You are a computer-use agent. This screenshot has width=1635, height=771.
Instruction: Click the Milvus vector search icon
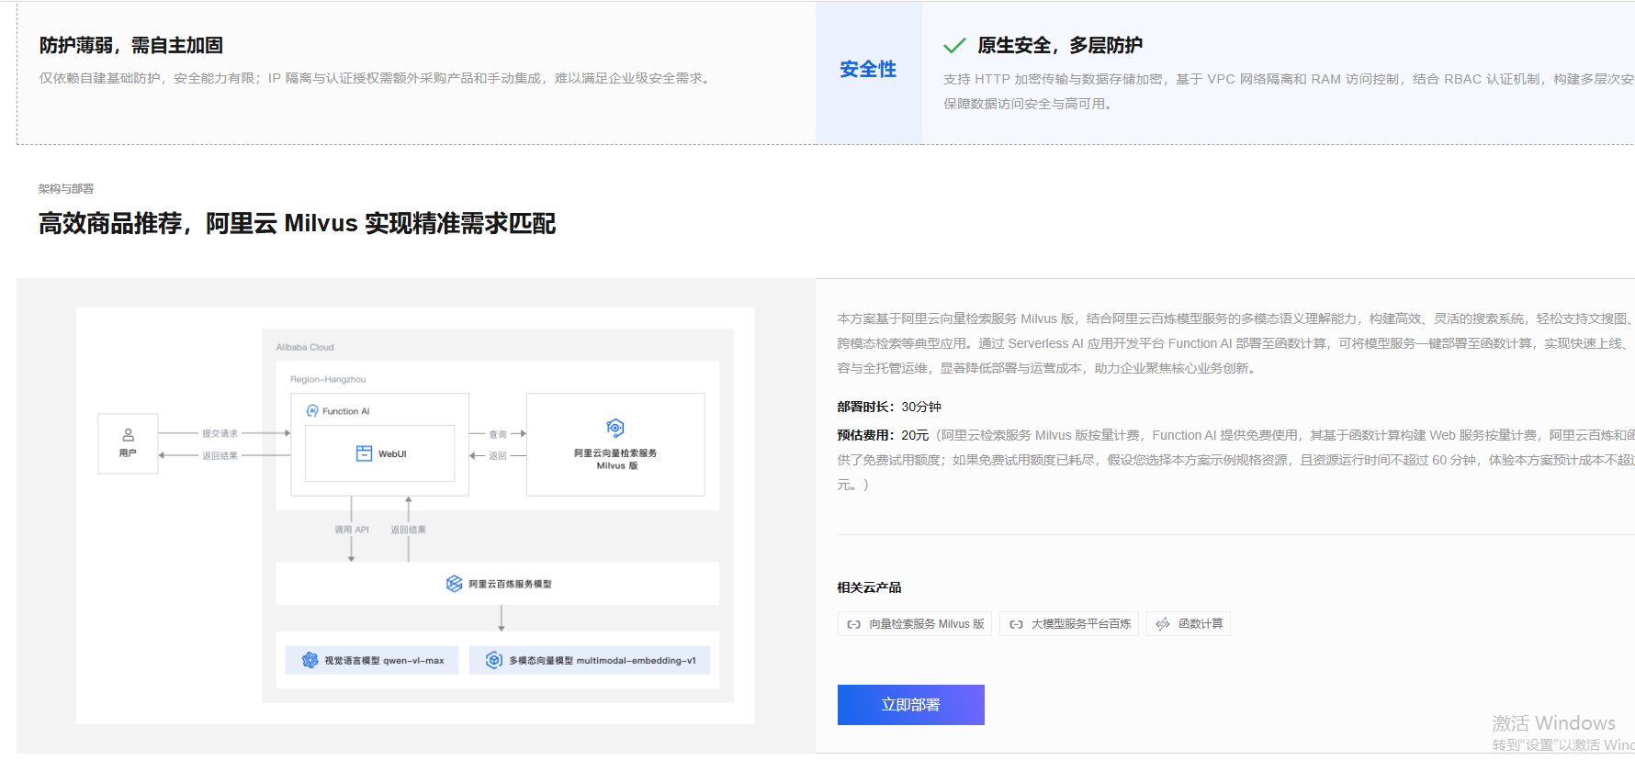(x=615, y=428)
